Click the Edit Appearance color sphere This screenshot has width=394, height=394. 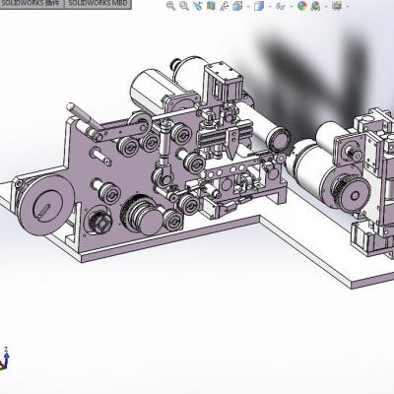pos(301,6)
